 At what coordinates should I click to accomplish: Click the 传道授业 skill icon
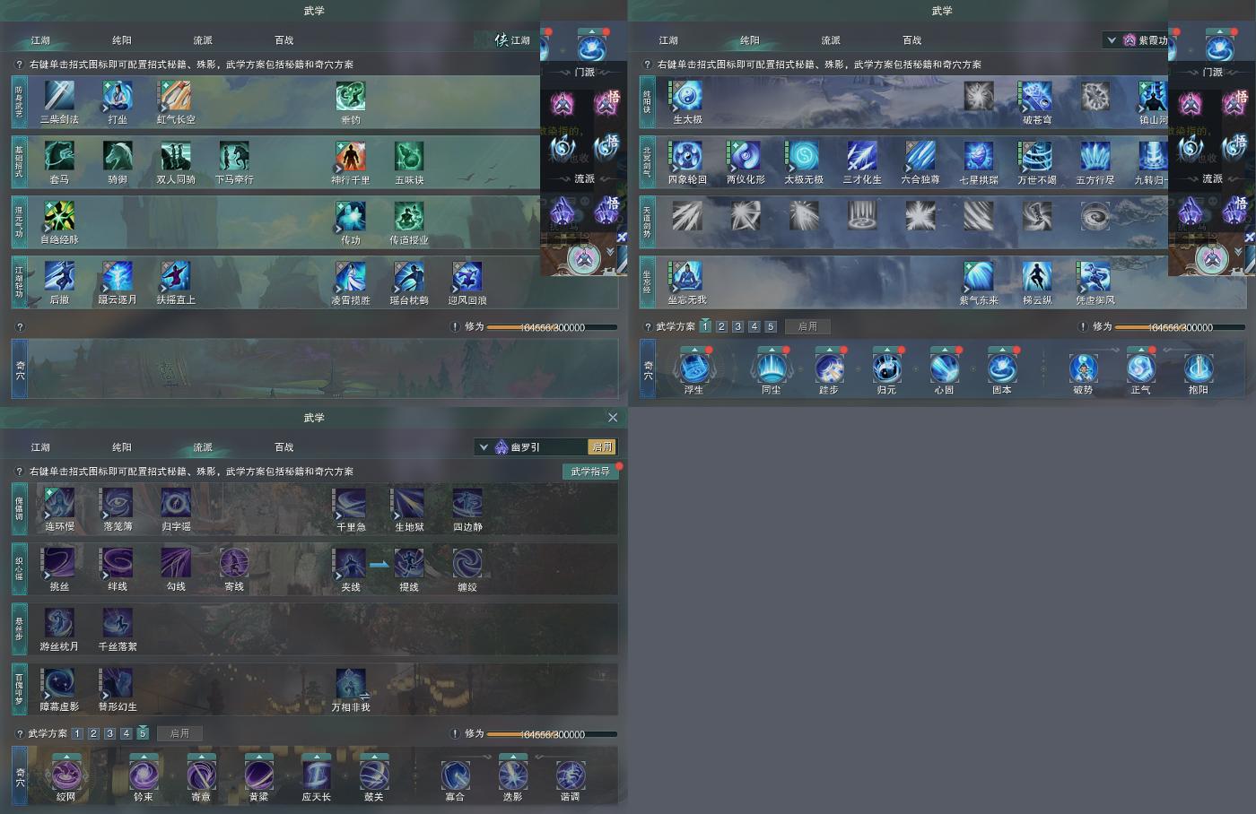pyautogui.click(x=409, y=217)
